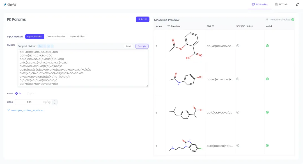Screen dimensions: 303x164
Task: Click the download icon beside example CSV
Action: click(9, 110)
